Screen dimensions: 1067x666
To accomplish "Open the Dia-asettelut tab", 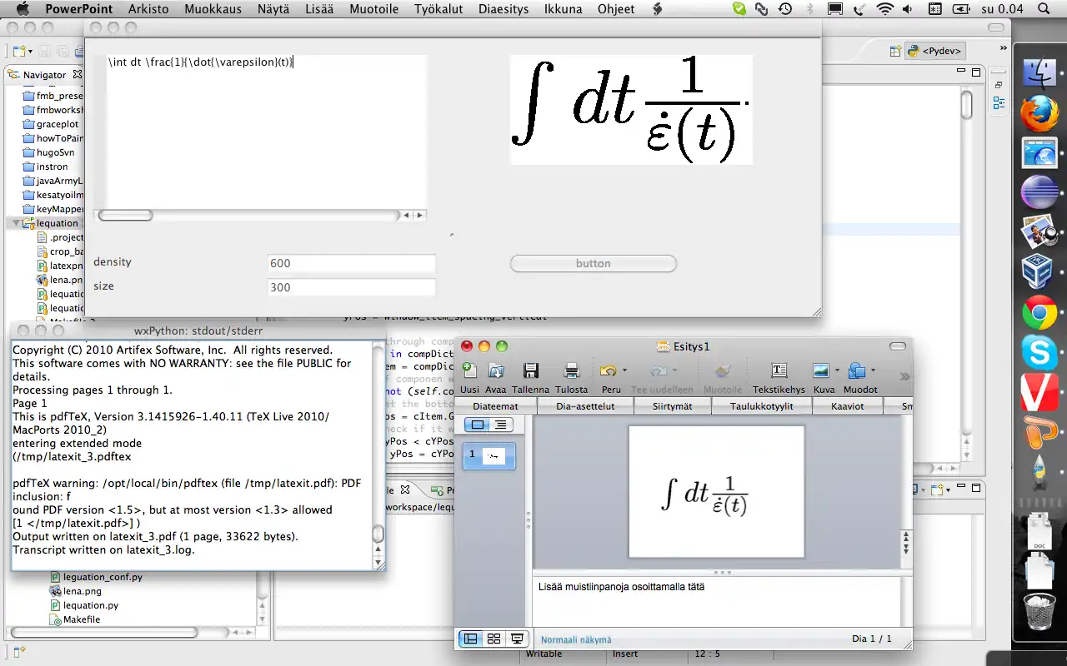I will pos(586,406).
